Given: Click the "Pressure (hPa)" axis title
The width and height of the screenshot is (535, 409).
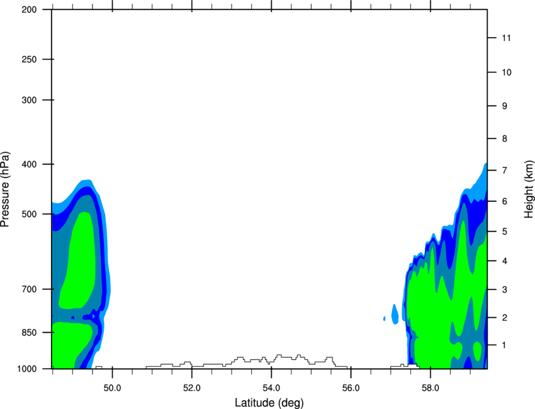Looking at the screenshot, I should tap(6, 189).
